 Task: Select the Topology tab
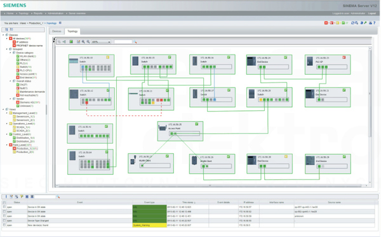point(72,31)
